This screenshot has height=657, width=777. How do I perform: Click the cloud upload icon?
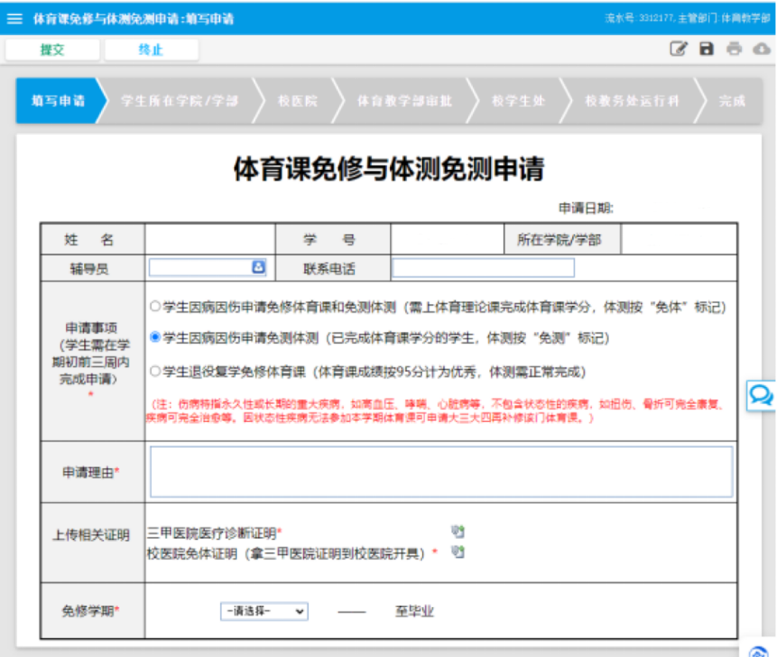tap(761, 49)
